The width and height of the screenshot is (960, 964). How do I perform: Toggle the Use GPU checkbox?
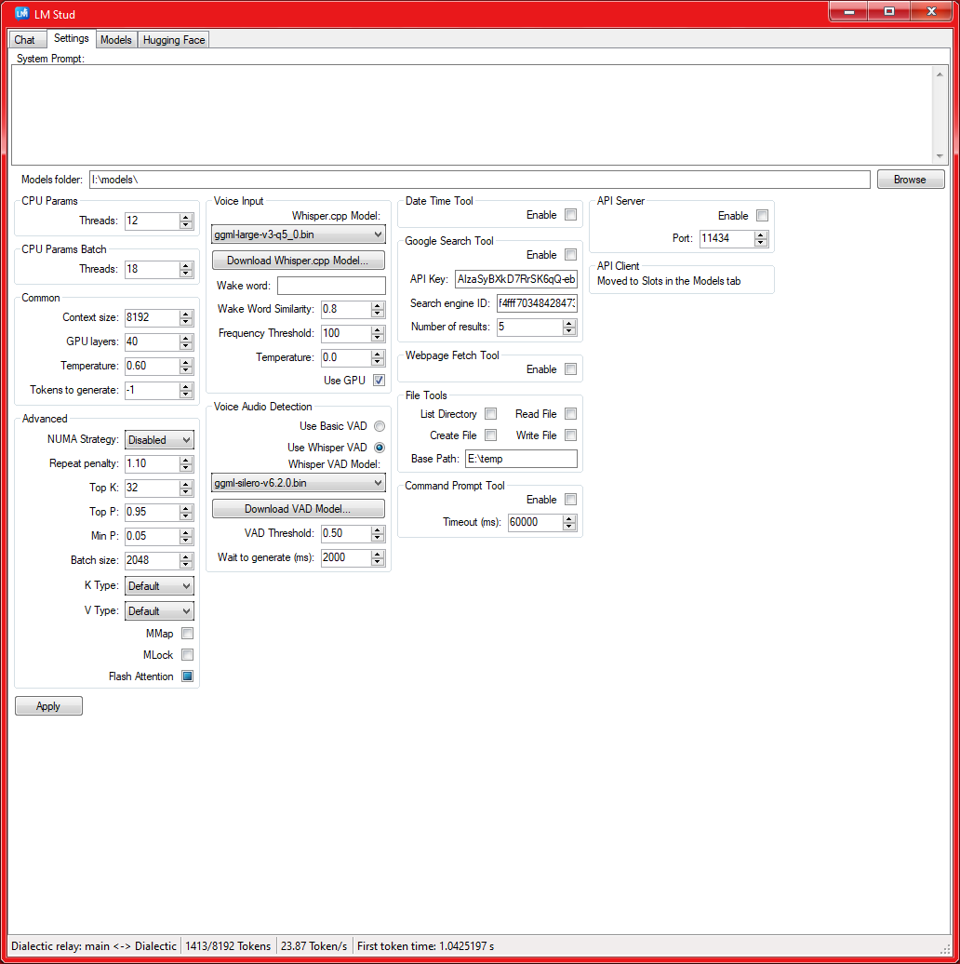pyautogui.click(x=380, y=380)
